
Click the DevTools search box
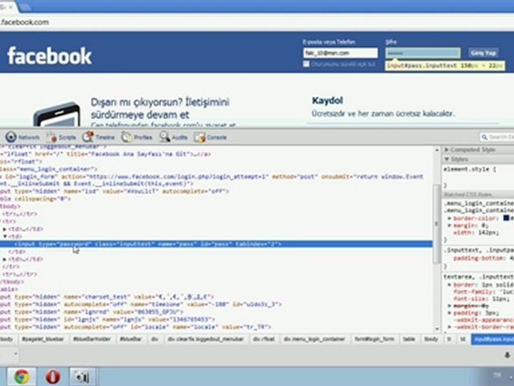(496, 137)
